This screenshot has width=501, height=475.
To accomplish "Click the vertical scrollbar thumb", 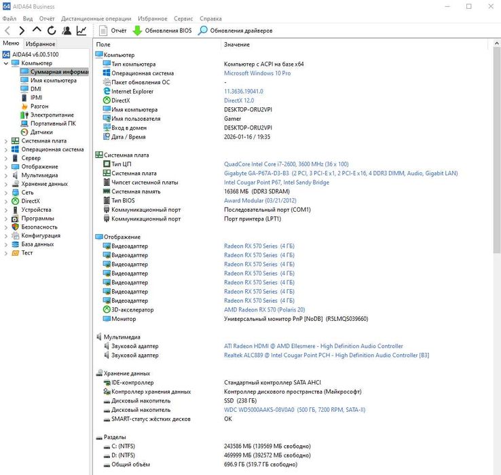I will pos(496,150).
